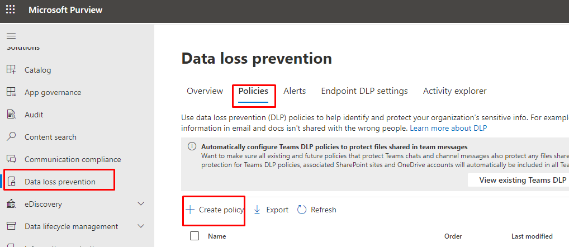Viewport: 569px width, 247px height.
Task: Click the Communication compliance chat icon
Action: (x=11, y=159)
